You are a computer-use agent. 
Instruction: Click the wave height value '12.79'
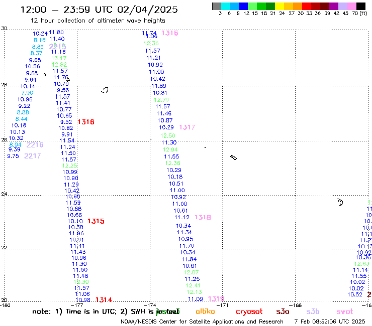point(161,100)
